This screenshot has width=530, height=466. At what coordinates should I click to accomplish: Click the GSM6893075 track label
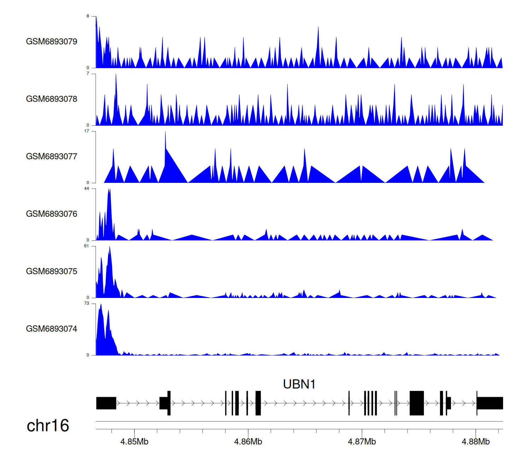coord(52,271)
